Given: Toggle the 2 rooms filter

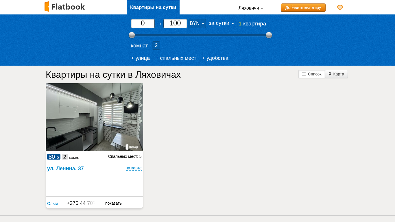Looking at the screenshot, I should (156, 45).
